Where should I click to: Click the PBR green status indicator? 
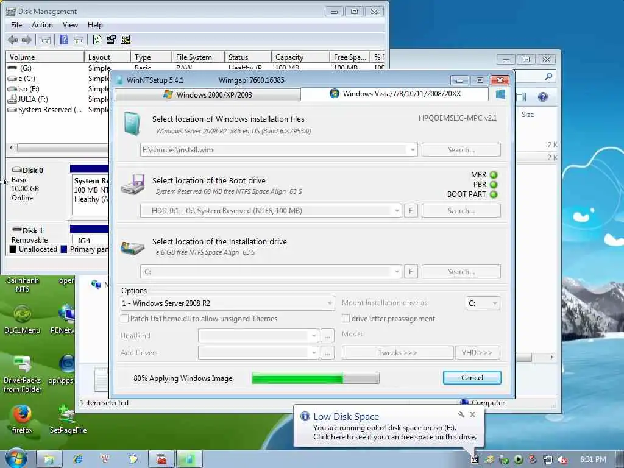494,185
